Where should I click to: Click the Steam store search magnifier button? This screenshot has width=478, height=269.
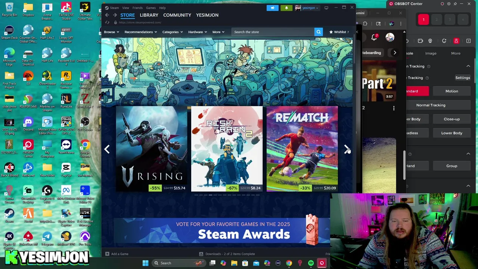(319, 32)
